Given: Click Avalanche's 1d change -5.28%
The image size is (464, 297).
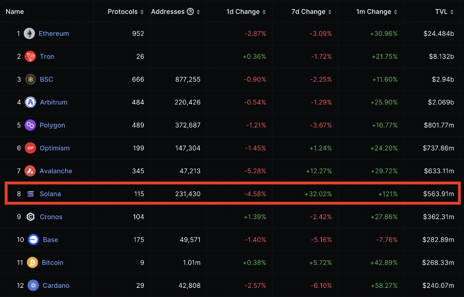Looking at the screenshot, I should pos(255,171).
